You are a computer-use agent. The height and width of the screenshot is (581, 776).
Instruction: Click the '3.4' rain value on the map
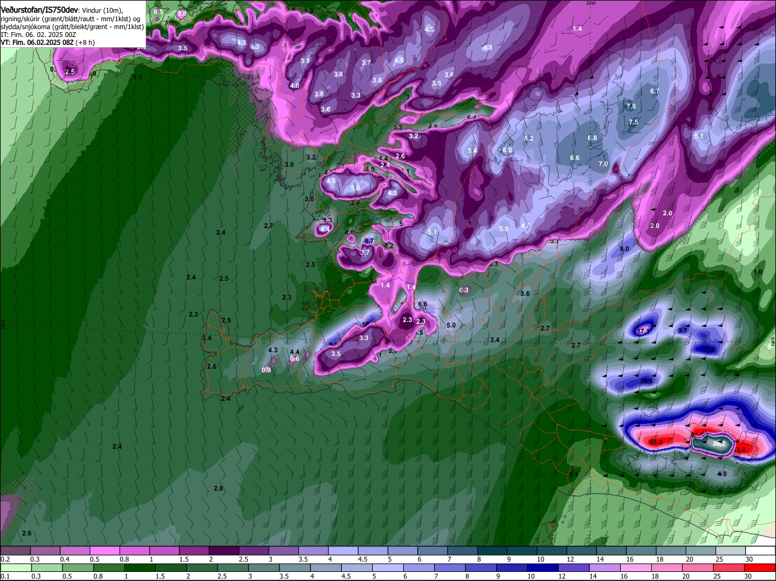point(495,340)
